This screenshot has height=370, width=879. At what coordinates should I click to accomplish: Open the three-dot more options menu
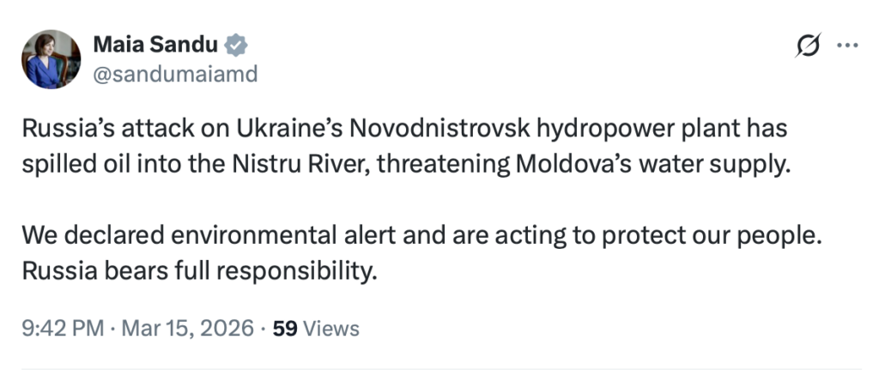847,45
